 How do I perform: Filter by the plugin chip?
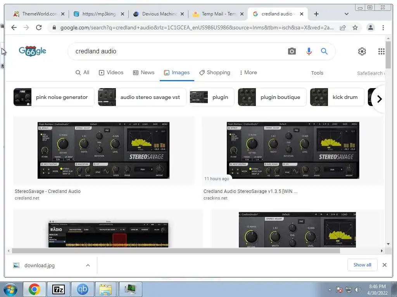(212, 97)
